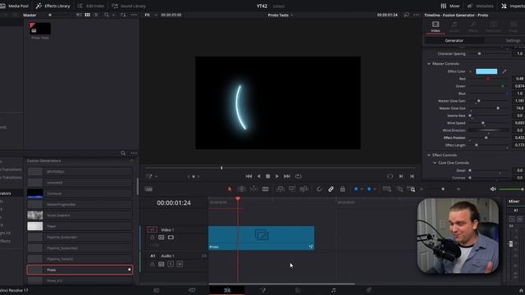Switch media pool to list view
This screenshot has width=525, height=295.
coord(96,15)
